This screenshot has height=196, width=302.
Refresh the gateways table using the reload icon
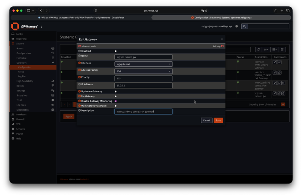coord(259,49)
